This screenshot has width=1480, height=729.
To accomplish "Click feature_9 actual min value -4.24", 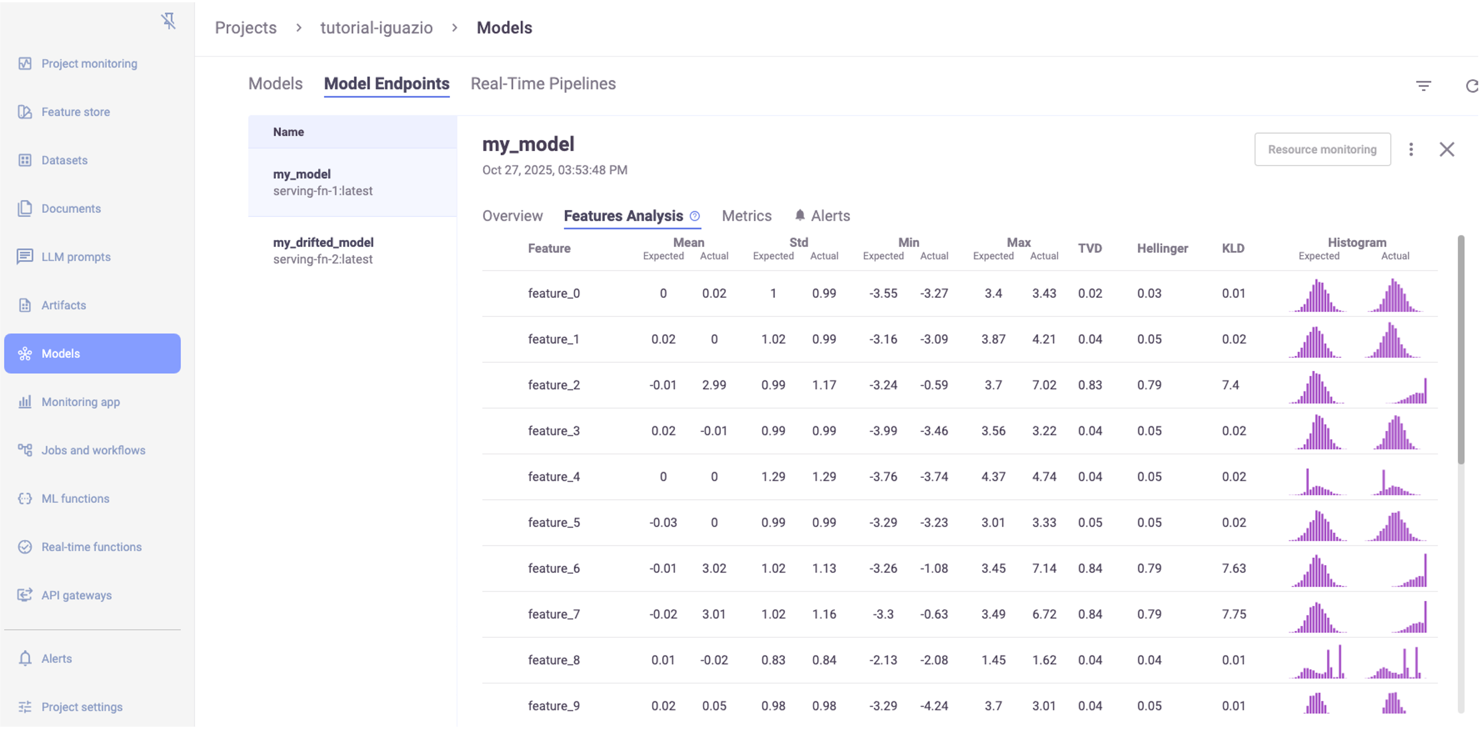I will click(x=934, y=706).
